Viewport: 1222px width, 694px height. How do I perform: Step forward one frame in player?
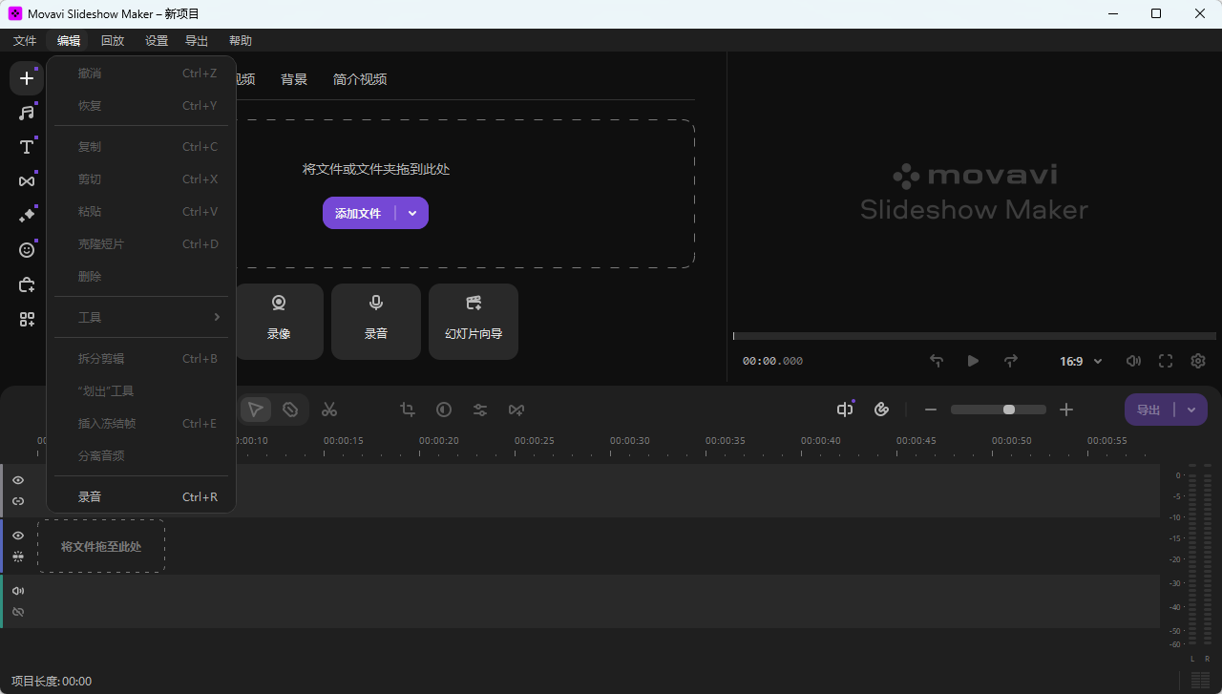1011,361
